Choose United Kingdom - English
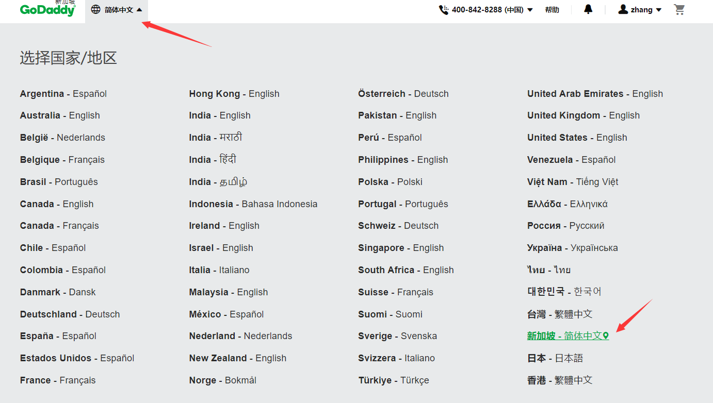Screen dimensions: 713x403 point(584,115)
